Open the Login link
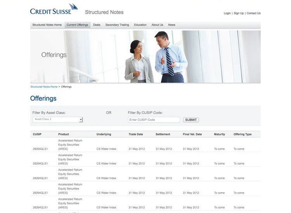Viewport: 291px width, 213px height. pyautogui.click(x=227, y=13)
